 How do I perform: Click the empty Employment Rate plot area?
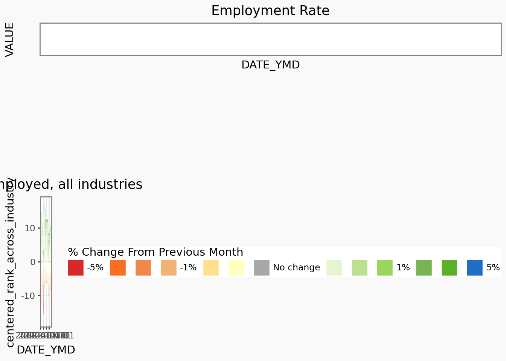point(270,39)
